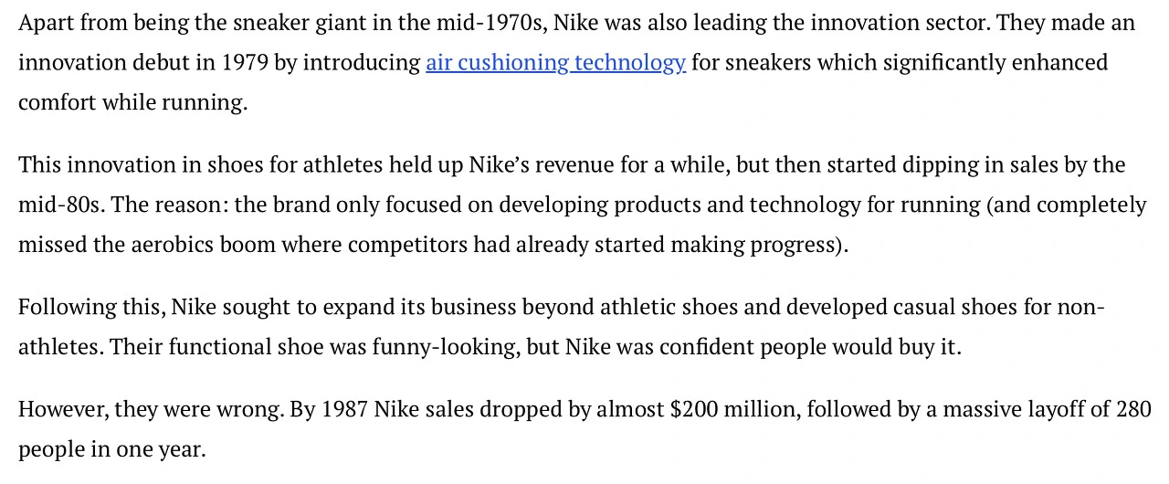Click the sentence "However, they were wrong."
The height and width of the screenshot is (484, 1169).
(x=150, y=410)
